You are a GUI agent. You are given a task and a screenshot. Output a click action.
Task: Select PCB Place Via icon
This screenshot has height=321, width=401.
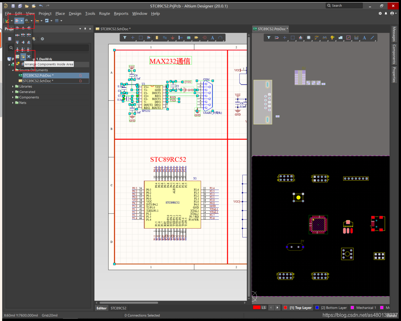(333, 38)
